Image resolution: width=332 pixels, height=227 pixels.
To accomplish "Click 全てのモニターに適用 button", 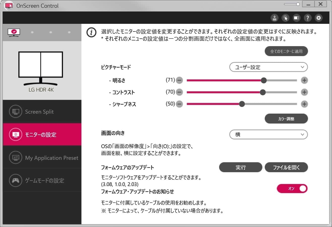I will tap(286, 51).
